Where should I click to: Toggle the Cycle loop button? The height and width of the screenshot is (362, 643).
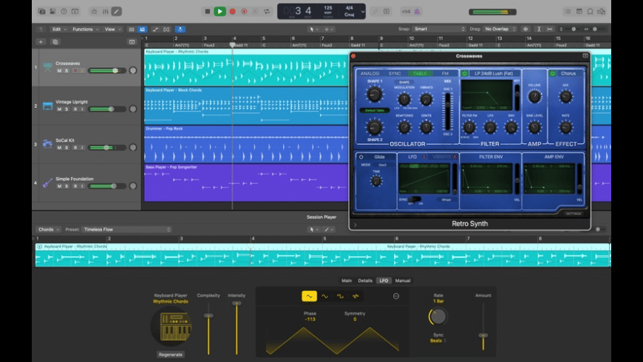[267, 12]
